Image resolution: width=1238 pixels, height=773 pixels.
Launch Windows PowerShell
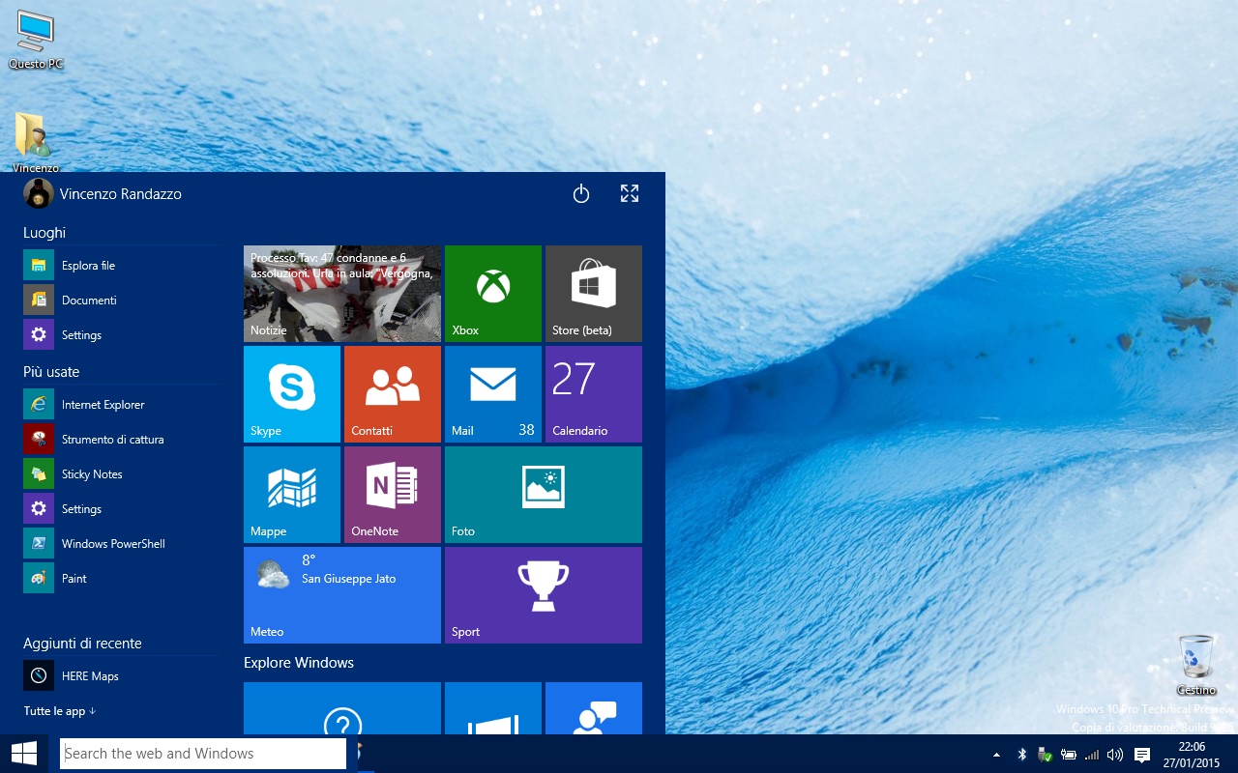(x=120, y=544)
